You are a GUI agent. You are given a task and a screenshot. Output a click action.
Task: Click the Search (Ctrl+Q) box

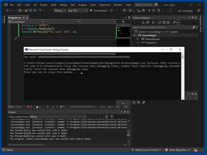(146, 5)
